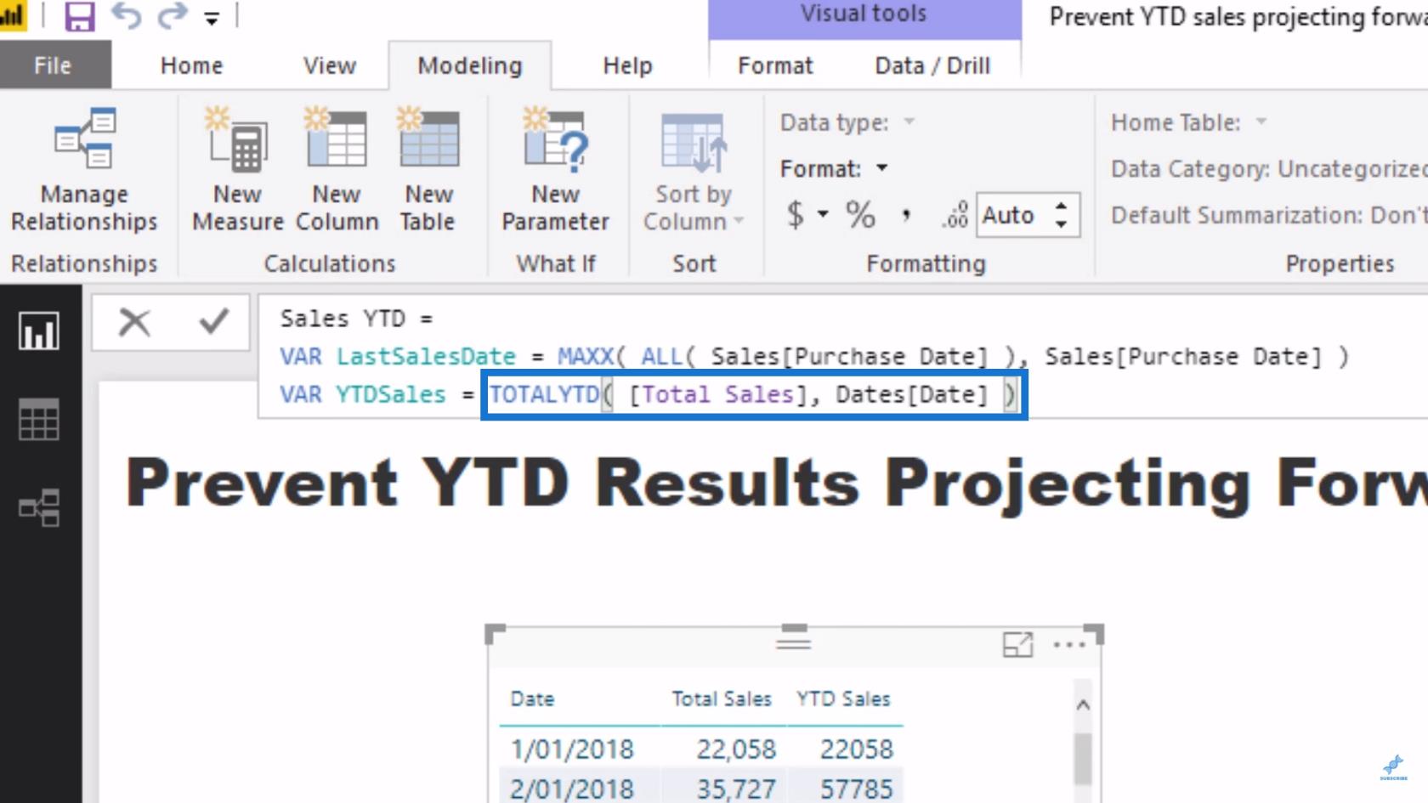Open the currency symbol dropdown arrow
The height and width of the screenshot is (803, 1428).
823,214
